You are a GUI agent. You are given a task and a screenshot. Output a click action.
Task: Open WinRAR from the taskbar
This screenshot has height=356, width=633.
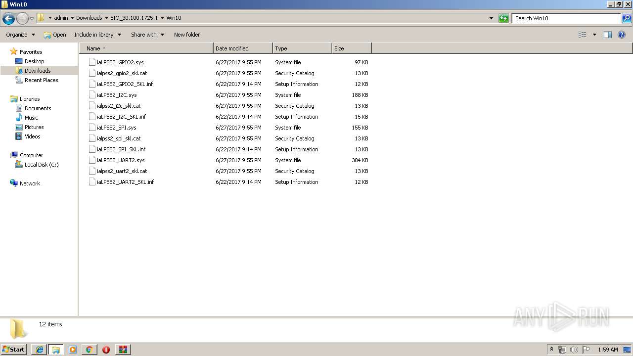click(123, 350)
